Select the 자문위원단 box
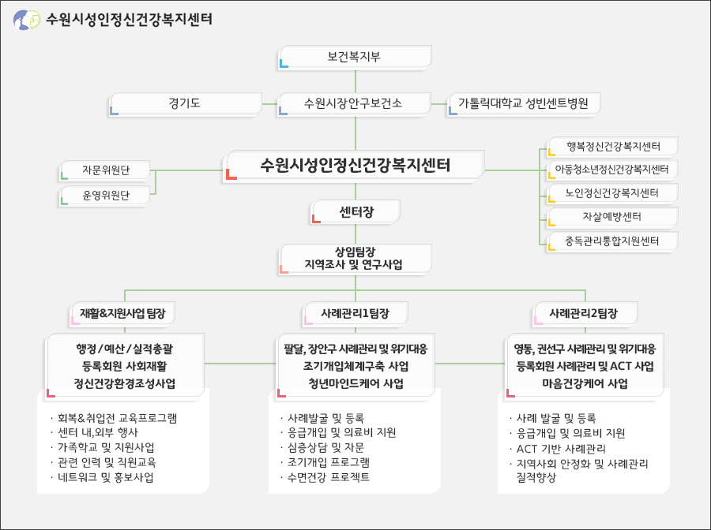711x530 pixels. [105, 170]
